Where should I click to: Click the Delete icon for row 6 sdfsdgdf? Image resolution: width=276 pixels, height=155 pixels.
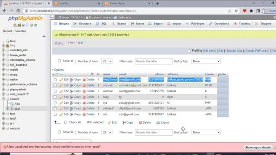(x=84, y=108)
